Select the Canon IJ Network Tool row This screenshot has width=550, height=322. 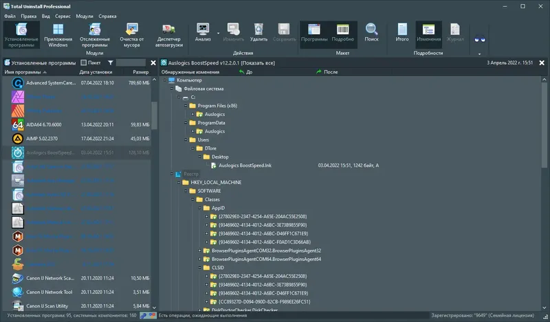(77, 292)
